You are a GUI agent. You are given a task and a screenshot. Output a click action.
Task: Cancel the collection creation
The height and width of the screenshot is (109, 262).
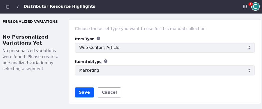(109, 92)
